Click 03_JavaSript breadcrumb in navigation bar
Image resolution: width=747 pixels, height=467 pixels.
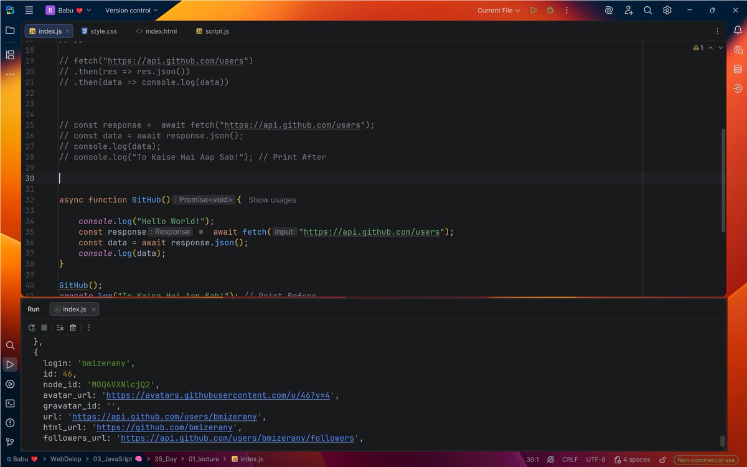pos(118,460)
